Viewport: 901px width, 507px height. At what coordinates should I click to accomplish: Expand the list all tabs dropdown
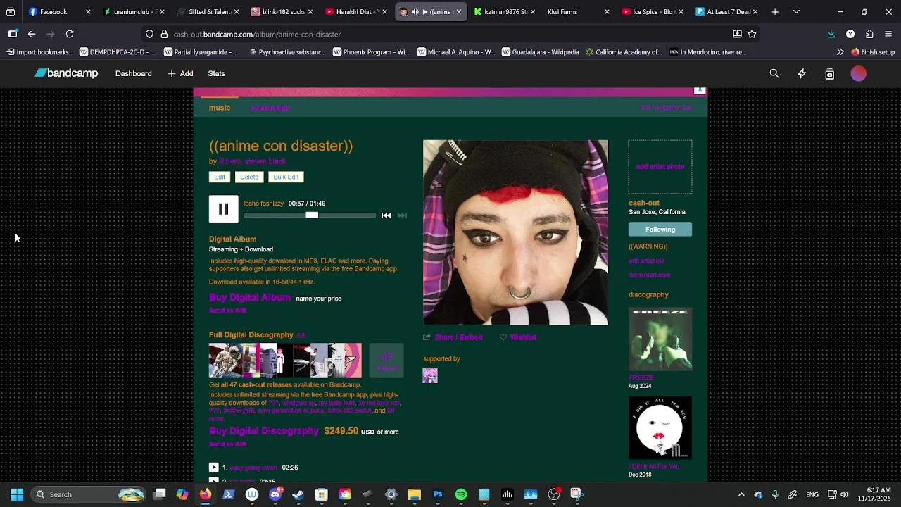click(x=796, y=12)
